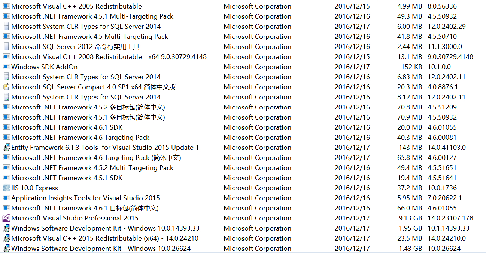486x253 pixels.
Task: Click version 7.0.20622.1
Action: 445,198
